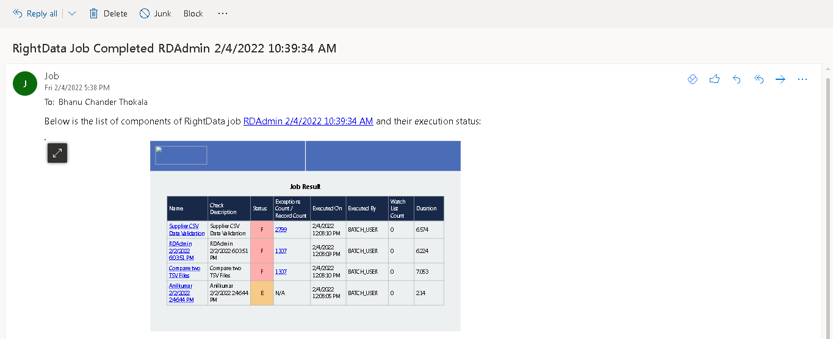
Task: Open the Compare two TSV Files link
Action: [x=184, y=271]
